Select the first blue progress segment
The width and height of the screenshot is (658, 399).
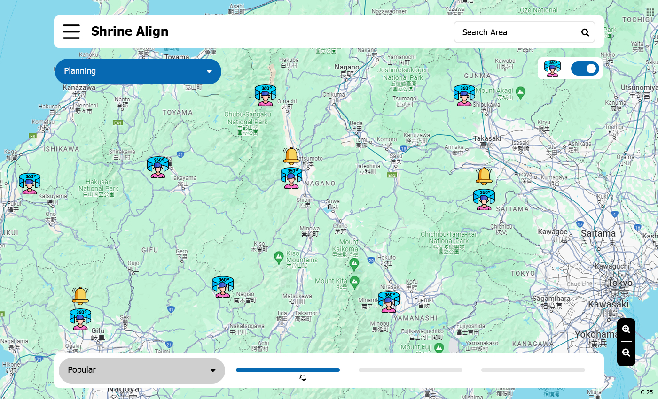click(288, 370)
